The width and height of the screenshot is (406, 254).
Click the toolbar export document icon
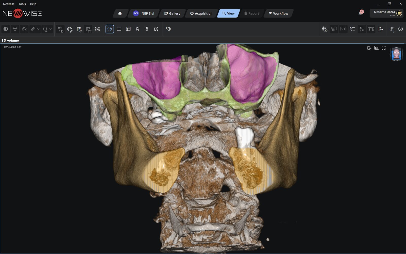tap(380, 29)
